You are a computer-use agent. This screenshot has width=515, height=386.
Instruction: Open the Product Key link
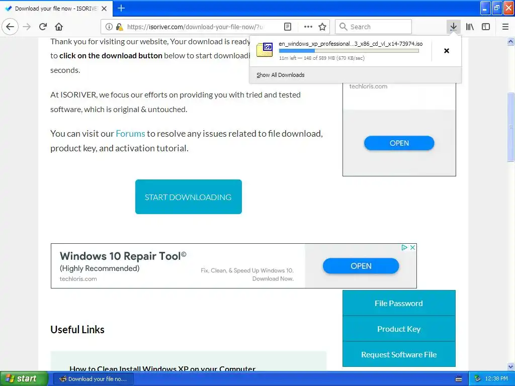point(399,329)
